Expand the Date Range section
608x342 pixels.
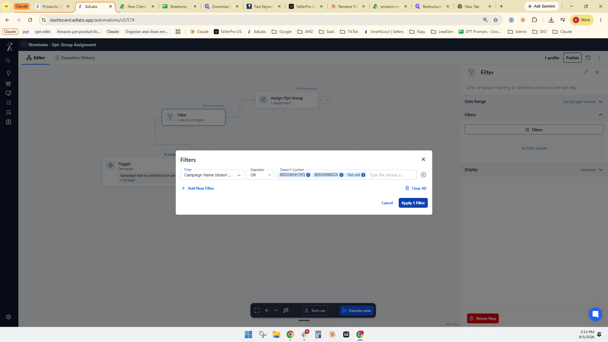[534, 102]
